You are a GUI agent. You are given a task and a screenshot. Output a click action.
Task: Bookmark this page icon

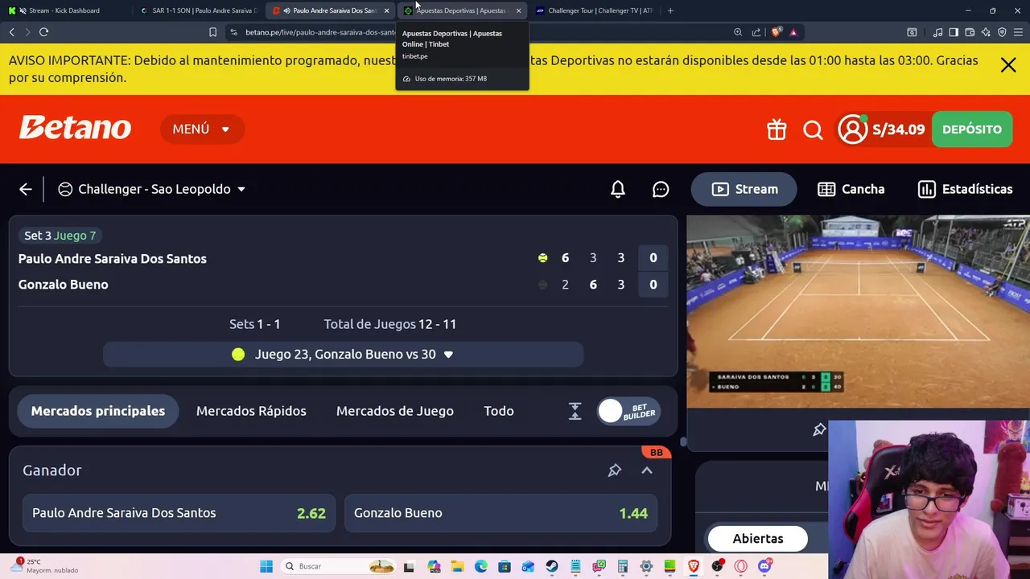point(212,32)
